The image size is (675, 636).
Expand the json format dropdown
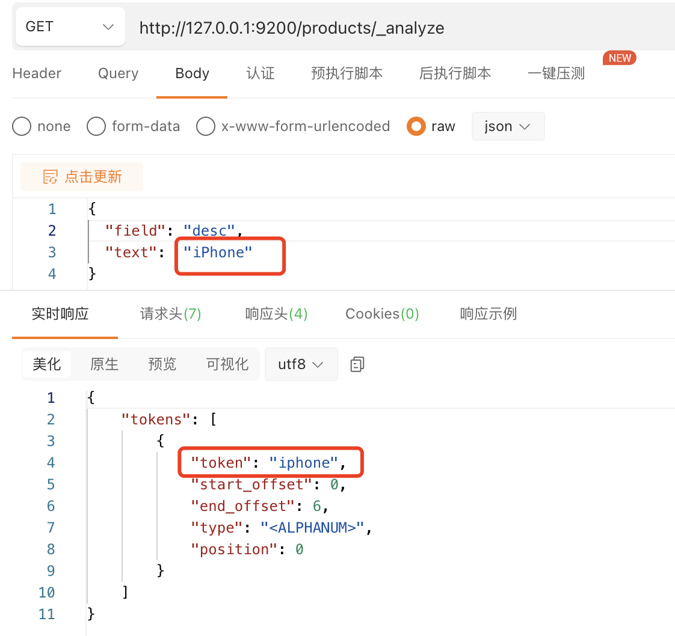click(x=508, y=126)
